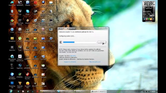The height and width of the screenshot is (93, 166).
Task: Select the Тема 5.pptx file
Action: click(x=43, y=66)
